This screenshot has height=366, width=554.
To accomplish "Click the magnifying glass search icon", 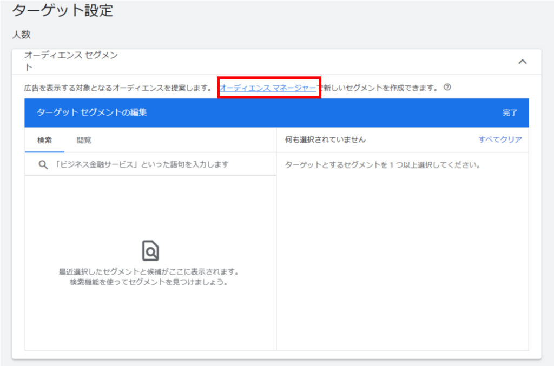I will click(x=43, y=164).
